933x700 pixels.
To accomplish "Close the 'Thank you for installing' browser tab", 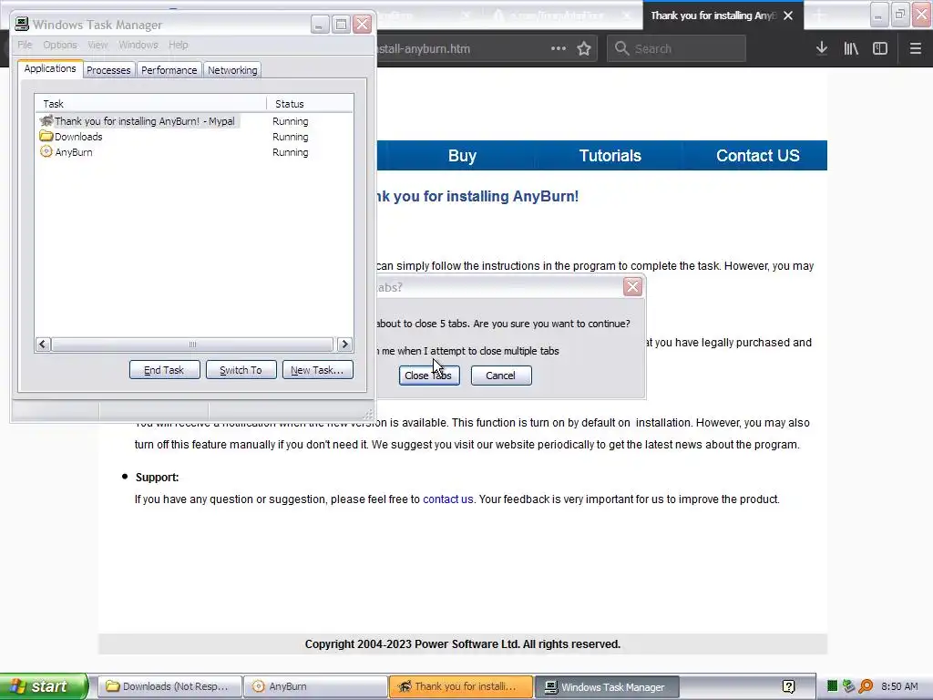I will pos(788,15).
